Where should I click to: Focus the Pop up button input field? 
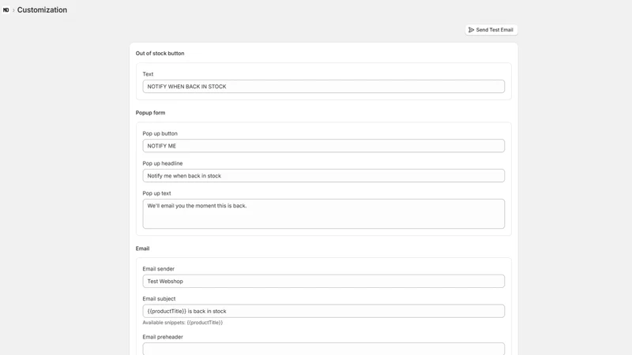(x=323, y=146)
